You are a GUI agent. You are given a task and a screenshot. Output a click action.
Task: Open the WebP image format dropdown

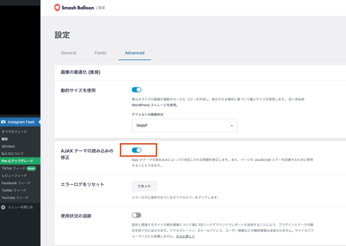click(184, 125)
